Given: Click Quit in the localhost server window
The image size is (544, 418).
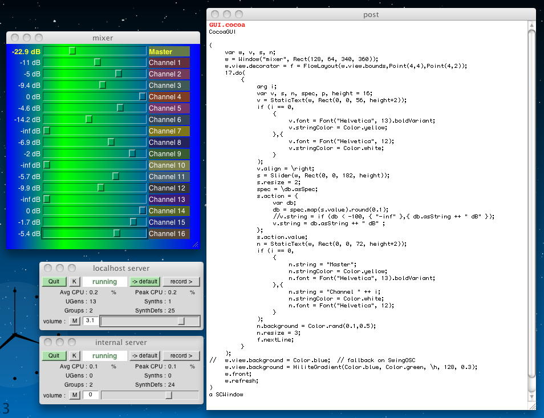Looking at the screenshot, I should coord(54,282).
